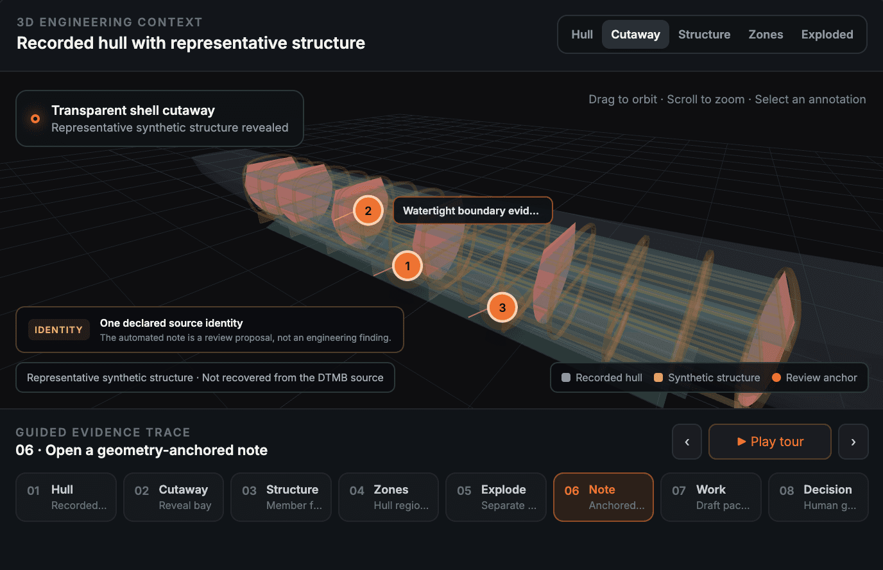Click the Review anchor legend dot
This screenshot has height=570, width=883.
pos(776,377)
